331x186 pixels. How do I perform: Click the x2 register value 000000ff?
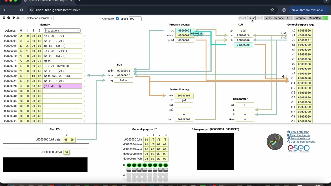pyautogui.click(x=304, y=40)
